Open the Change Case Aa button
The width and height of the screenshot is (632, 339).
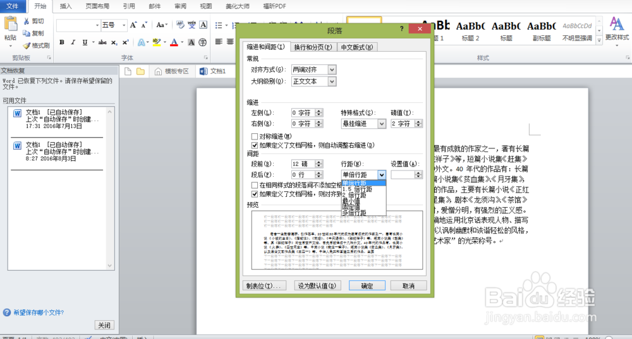pyautogui.click(x=161, y=25)
